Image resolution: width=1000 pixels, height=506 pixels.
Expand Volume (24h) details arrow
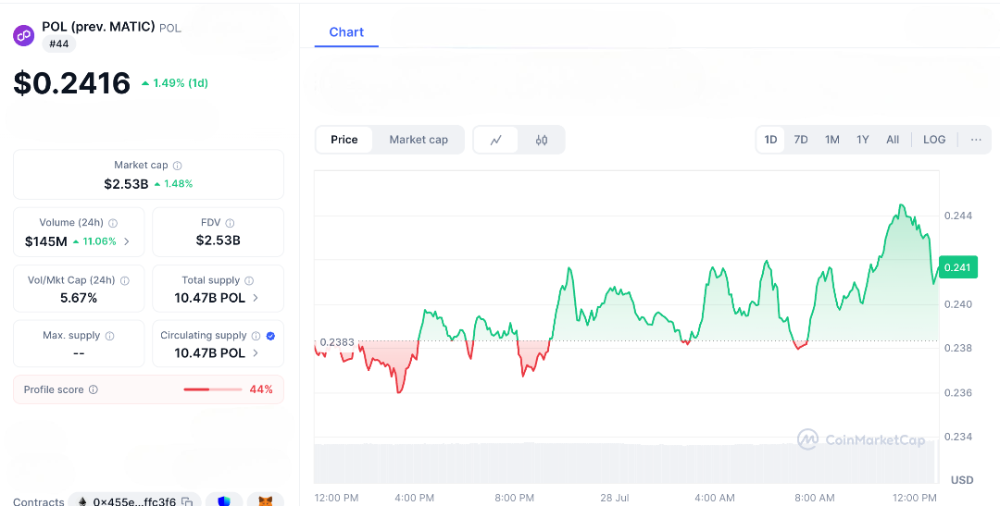pos(126,241)
